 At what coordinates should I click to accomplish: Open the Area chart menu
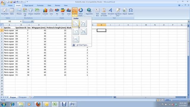click(x=69, y=12)
